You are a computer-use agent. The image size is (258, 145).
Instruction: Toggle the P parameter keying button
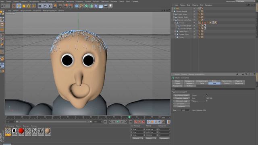pyautogui.click(x=160, y=122)
